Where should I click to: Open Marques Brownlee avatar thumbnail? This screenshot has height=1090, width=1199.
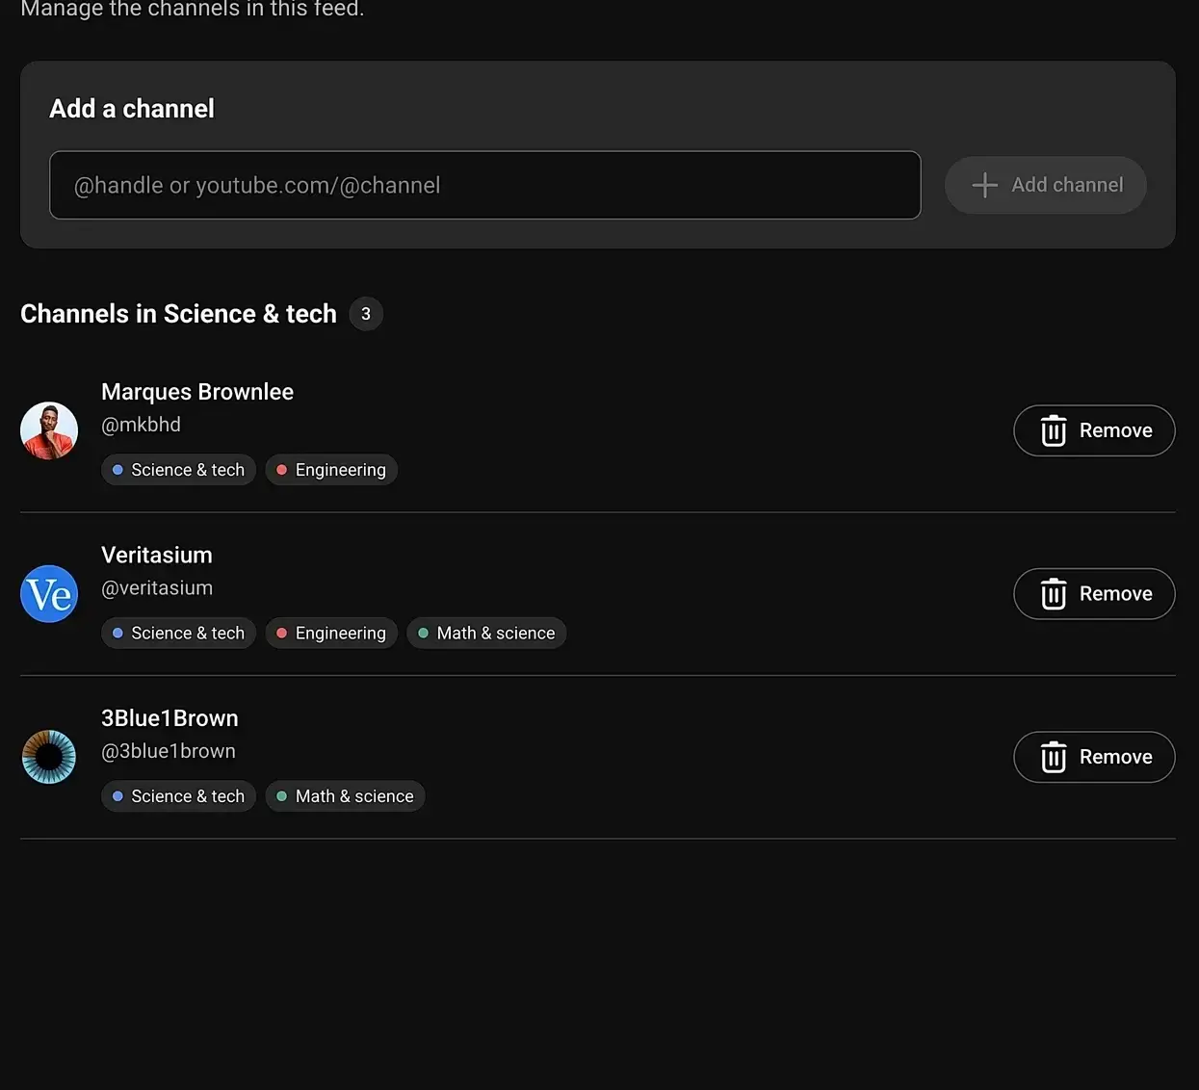click(x=49, y=430)
